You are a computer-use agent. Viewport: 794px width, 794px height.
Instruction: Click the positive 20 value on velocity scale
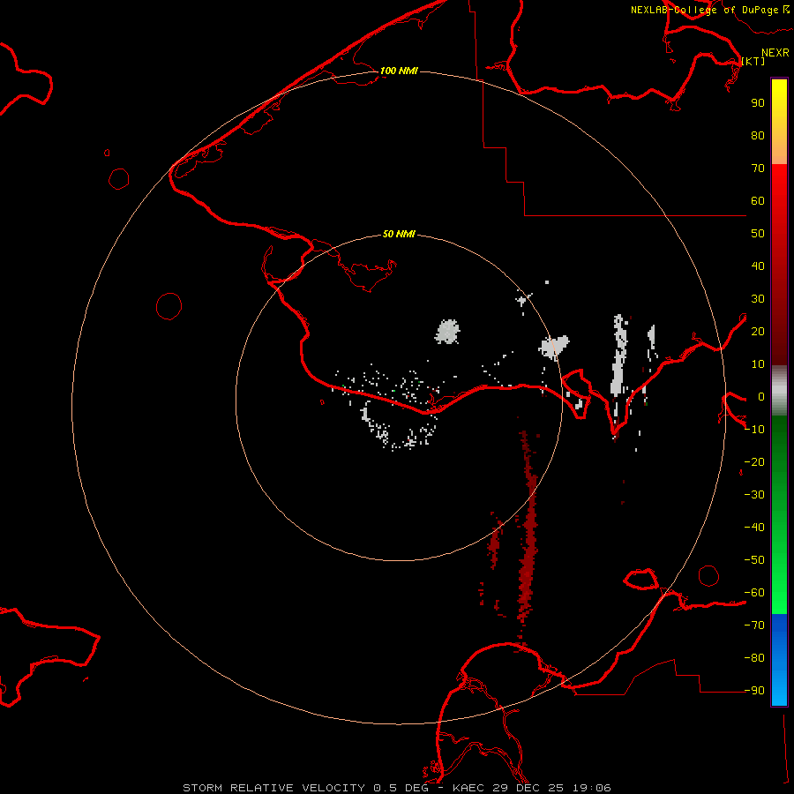point(758,331)
